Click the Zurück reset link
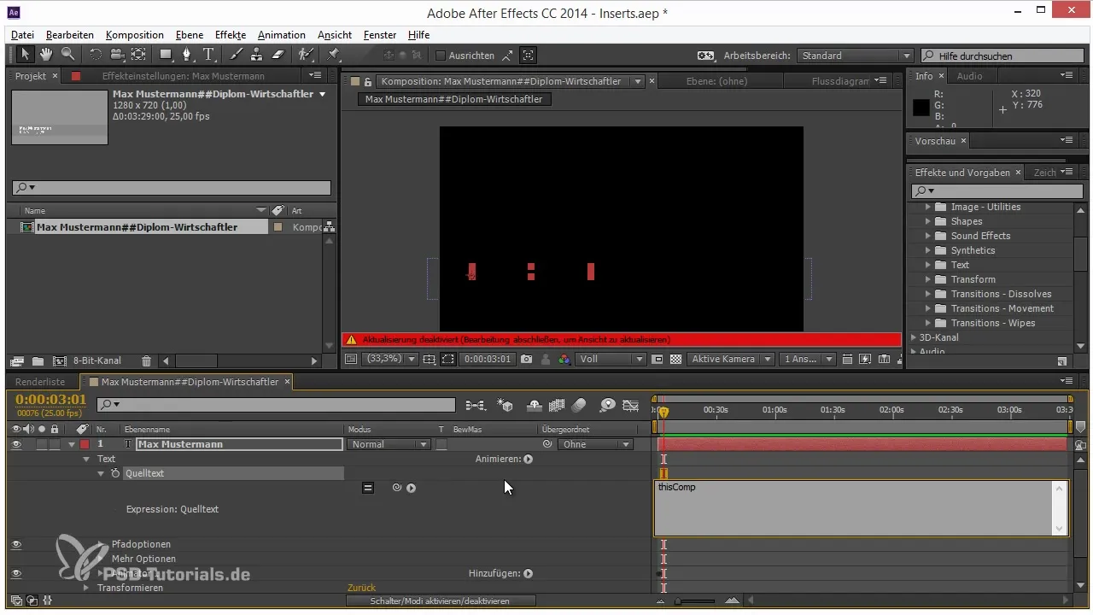The width and height of the screenshot is (1093, 615). tap(361, 588)
